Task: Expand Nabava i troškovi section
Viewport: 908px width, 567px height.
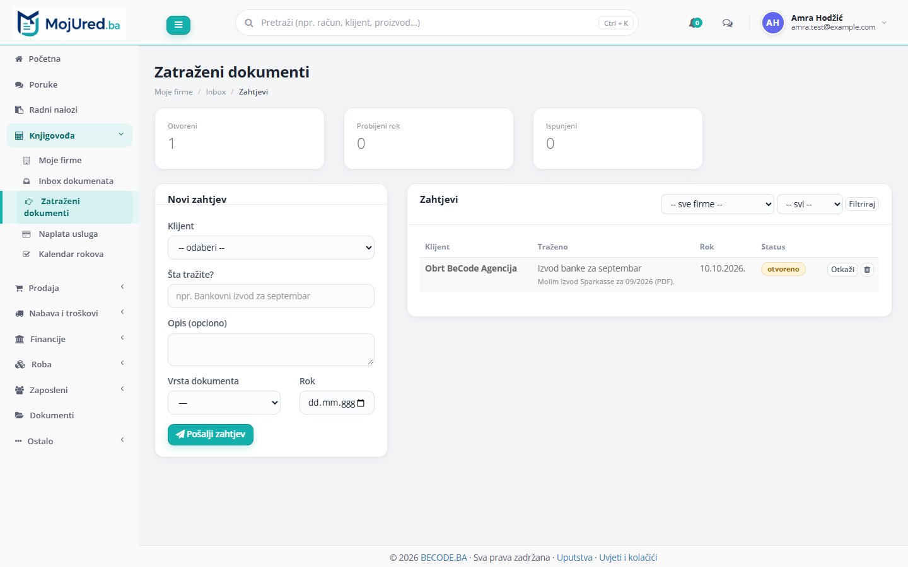Action: point(69,313)
